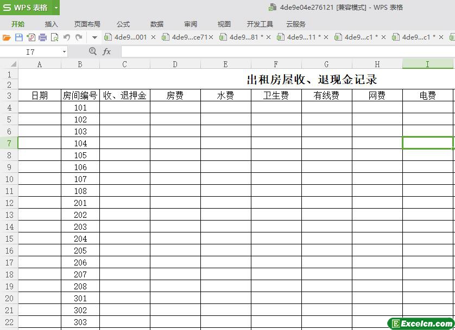This screenshot has width=455, height=330.
Task: Click the magnifier browse formula icon
Action: click(x=92, y=51)
